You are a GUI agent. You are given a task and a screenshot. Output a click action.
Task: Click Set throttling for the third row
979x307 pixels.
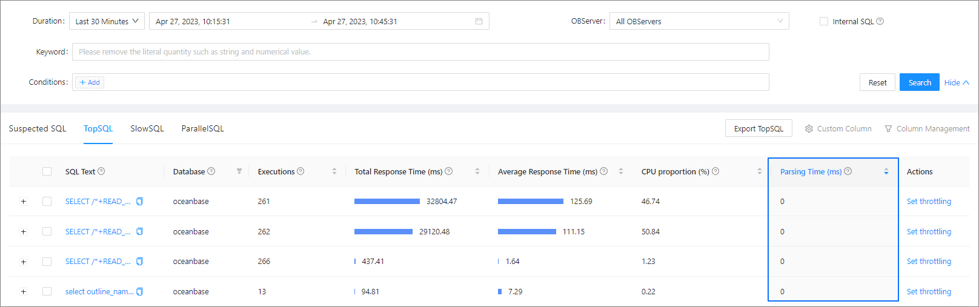coord(929,262)
